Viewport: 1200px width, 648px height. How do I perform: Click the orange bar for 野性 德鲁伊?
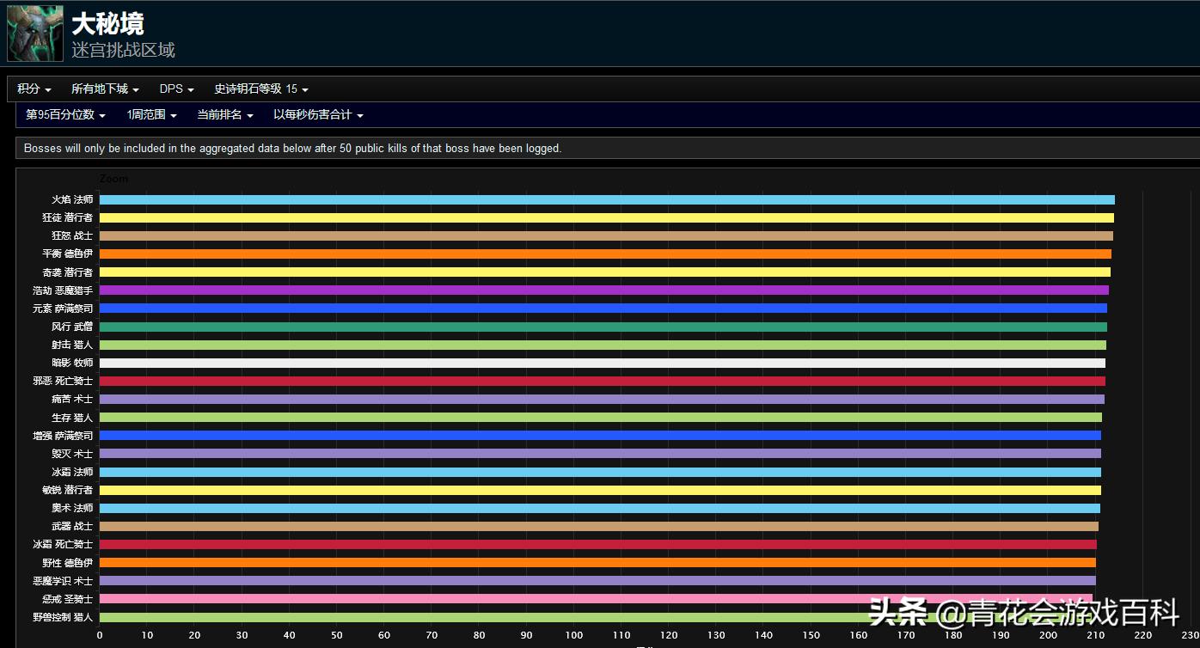597,563
